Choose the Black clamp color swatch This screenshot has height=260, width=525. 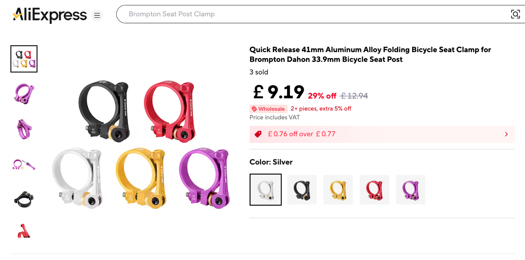[302, 190]
